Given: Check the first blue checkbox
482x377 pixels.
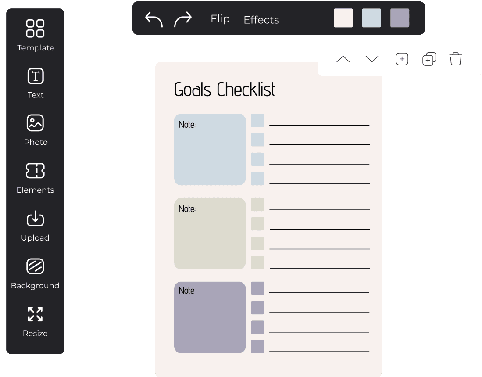Looking at the screenshot, I should [257, 120].
